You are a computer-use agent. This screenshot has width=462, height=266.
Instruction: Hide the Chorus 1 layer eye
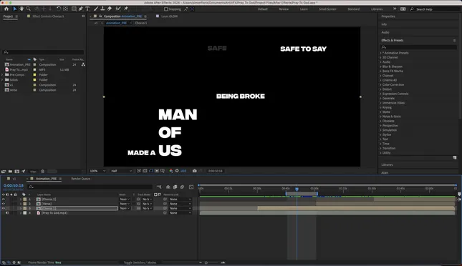(x=4, y=208)
